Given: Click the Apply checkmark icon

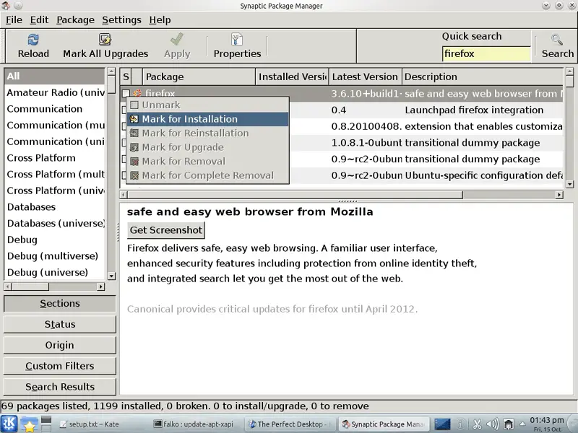Looking at the screenshot, I should (177, 39).
